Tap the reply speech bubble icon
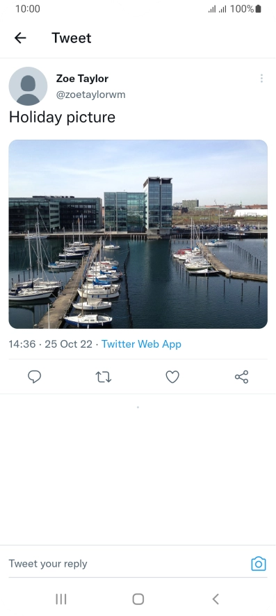Image resolution: width=276 pixels, height=616 pixels. pyautogui.click(x=35, y=377)
